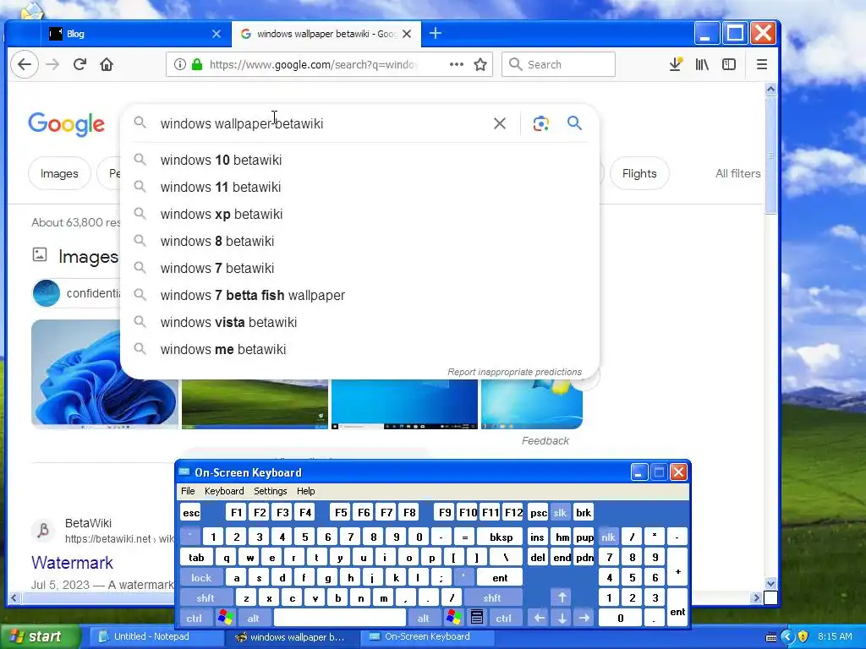This screenshot has width=866, height=649.
Task: Close the Blog tab
Action: tap(216, 34)
